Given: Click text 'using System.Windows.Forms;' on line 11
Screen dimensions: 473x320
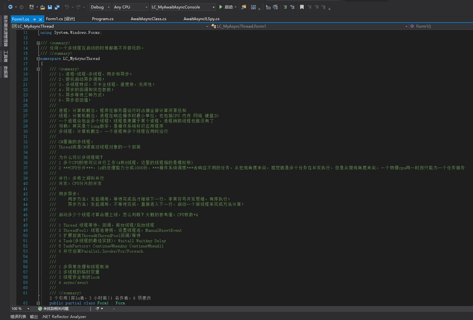Looking at the screenshot, I should click(71, 33).
